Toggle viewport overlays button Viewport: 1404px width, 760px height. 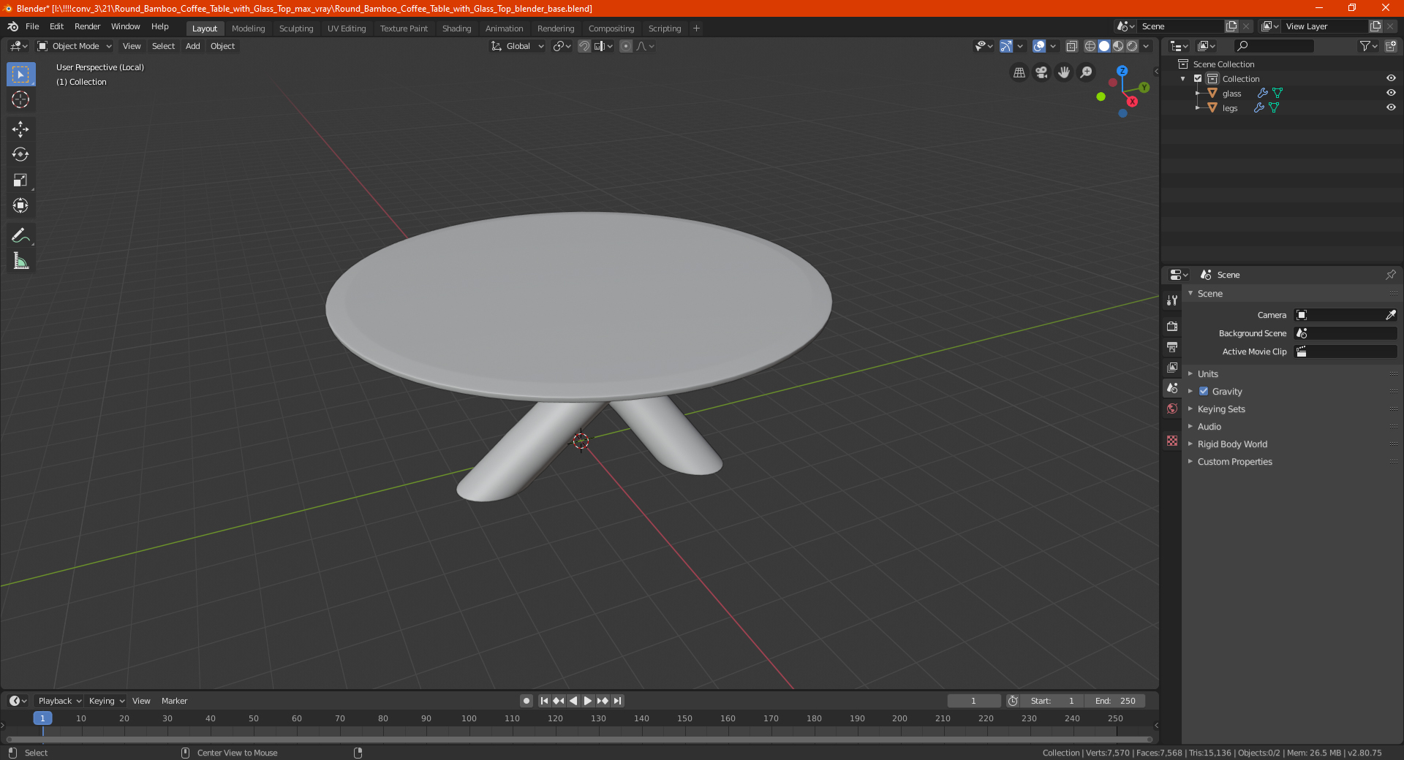[x=1039, y=46]
